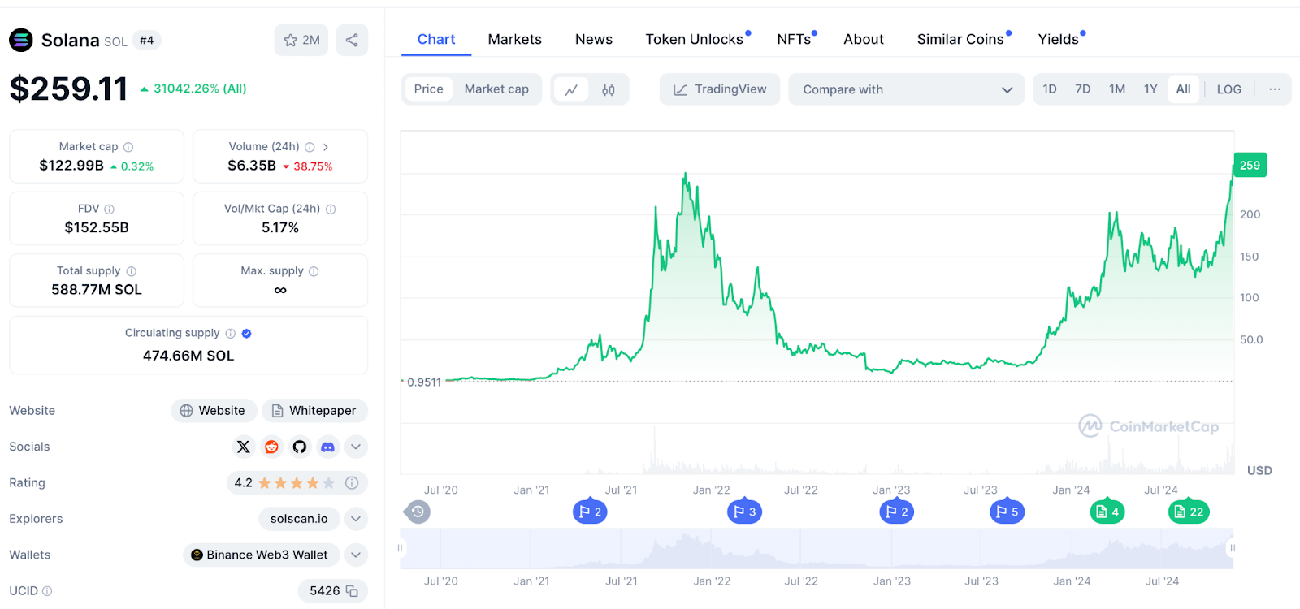Open Volume (24h) details arrow
Image resolution: width=1300 pixels, height=609 pixels.
326,147
